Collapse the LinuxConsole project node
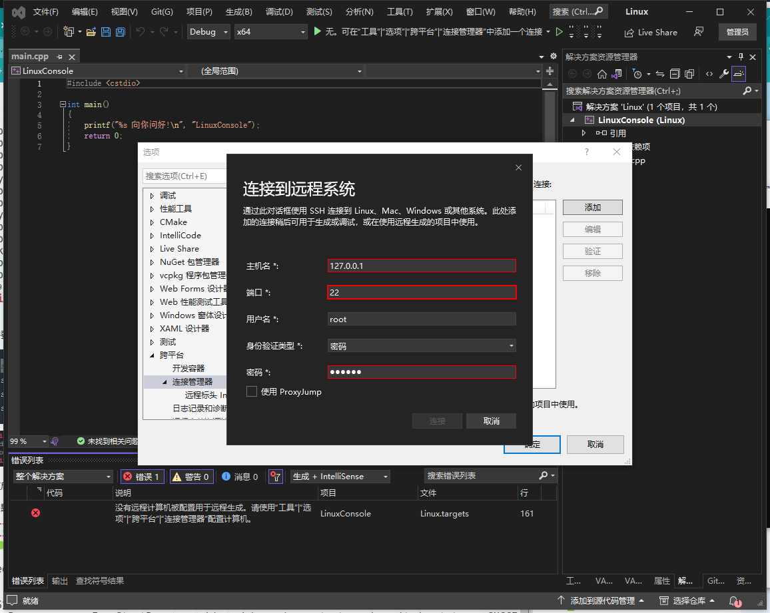Image resolution: width=770 pixels, height=613 pixels. [x=572, y=120]
